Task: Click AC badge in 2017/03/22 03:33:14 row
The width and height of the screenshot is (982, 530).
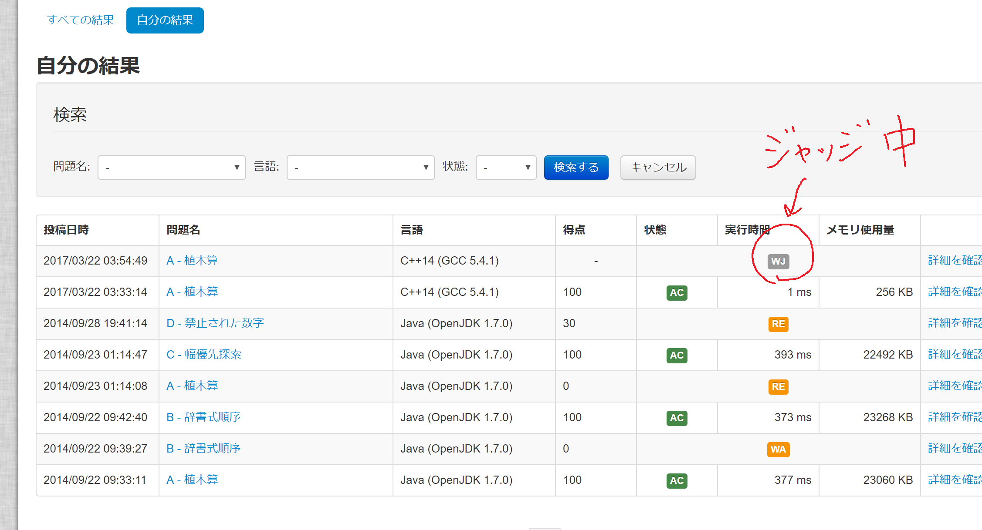Action: click(x=677, y=292)
